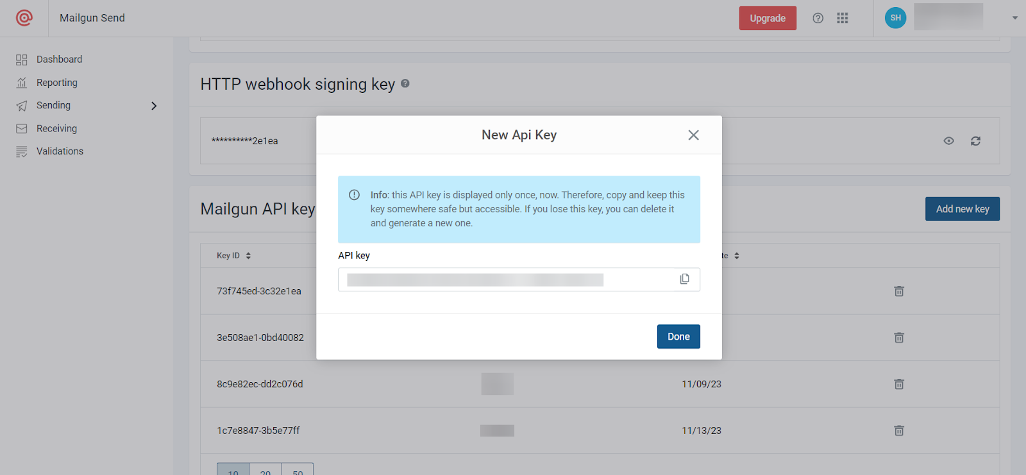
Task: Click the Add new key button
Action: (x=962, y=208)
